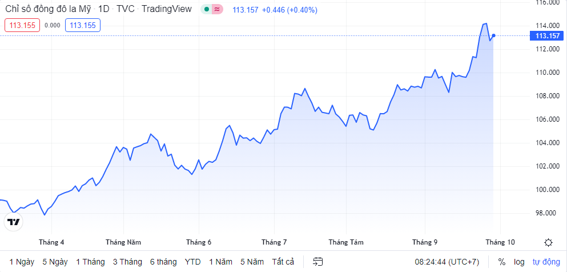Open chart settings gear icon

548,242
